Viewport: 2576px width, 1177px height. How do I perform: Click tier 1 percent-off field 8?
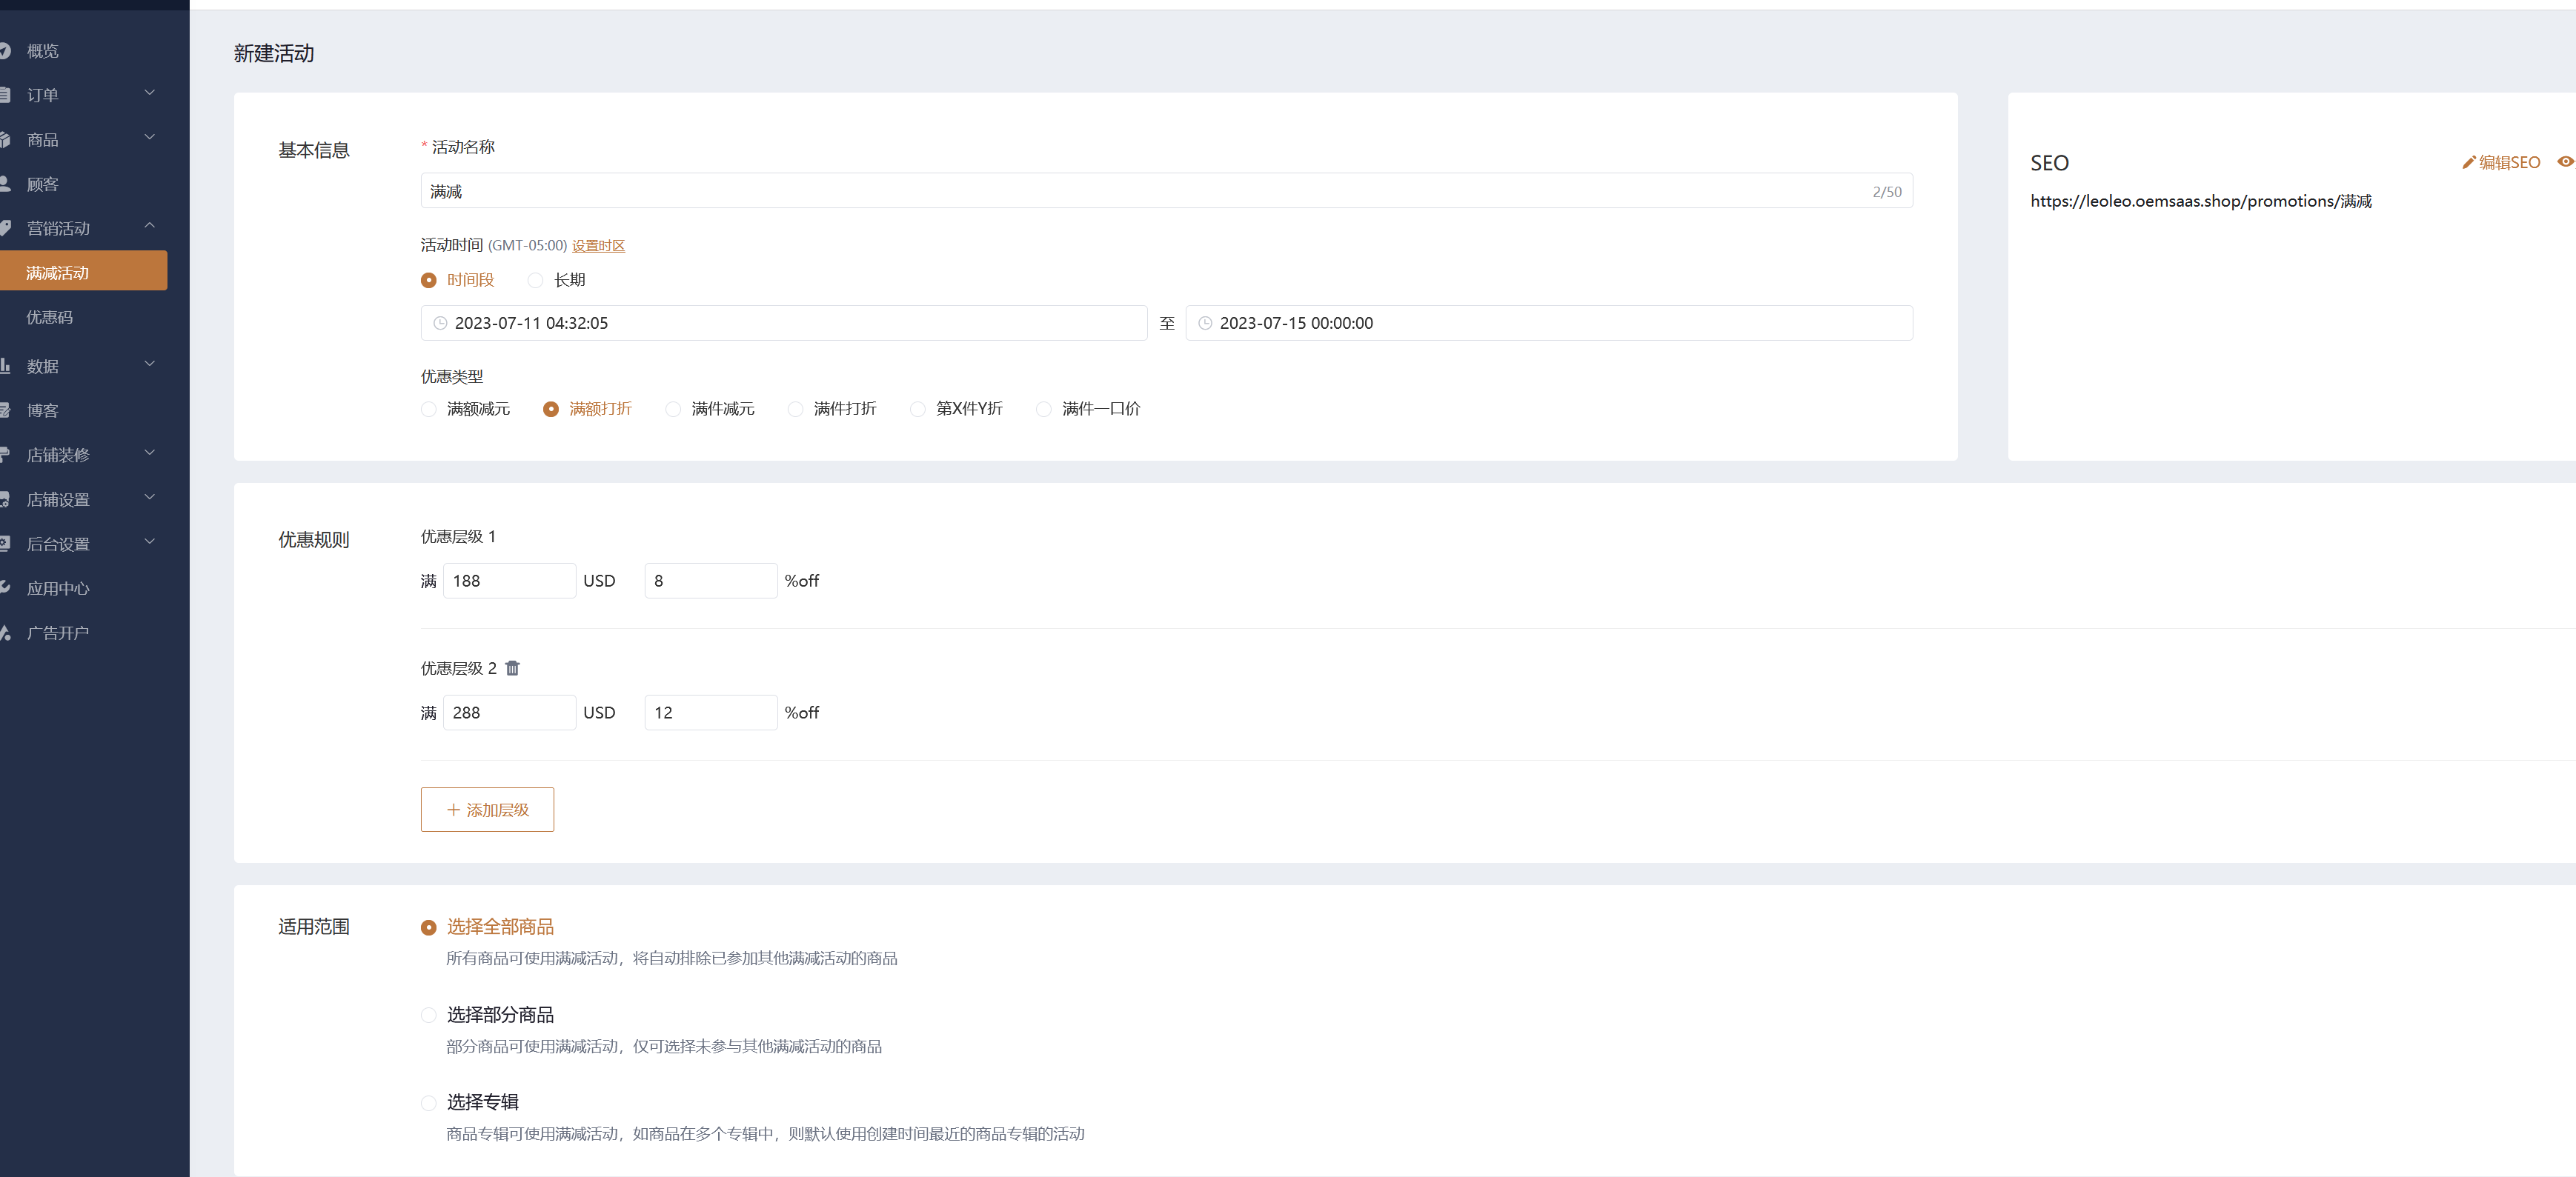(711, 581)
